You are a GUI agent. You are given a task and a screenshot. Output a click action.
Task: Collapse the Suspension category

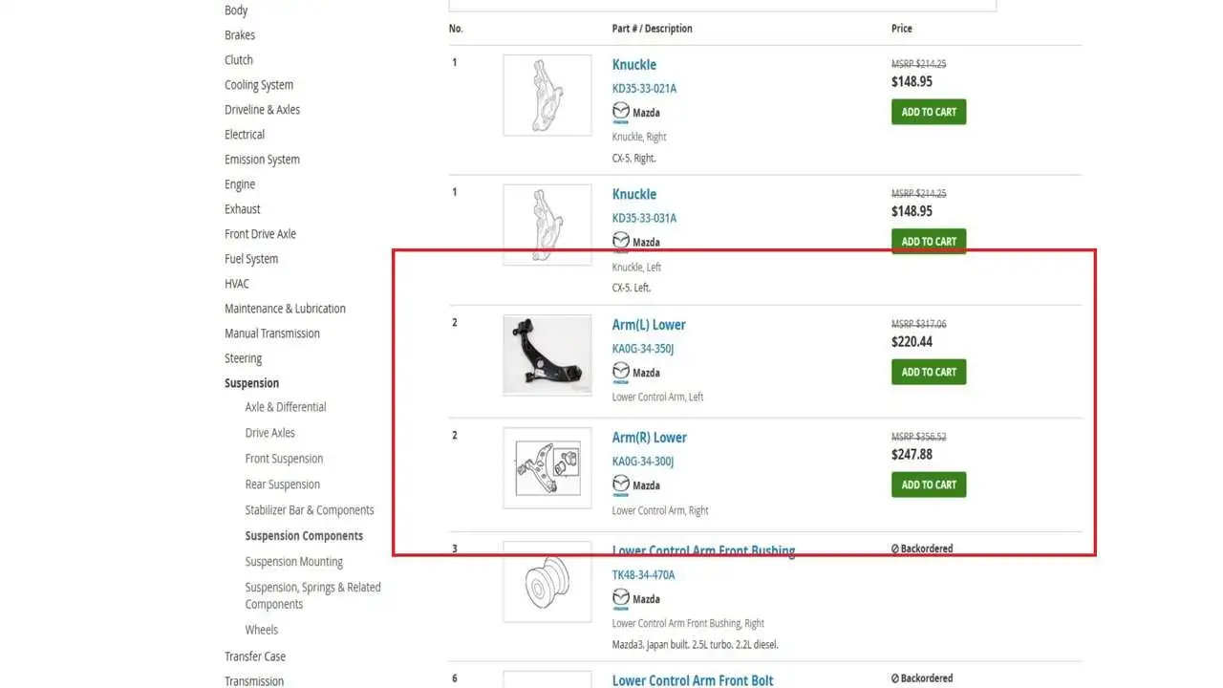pyautogui.click(x=251, y=383)
